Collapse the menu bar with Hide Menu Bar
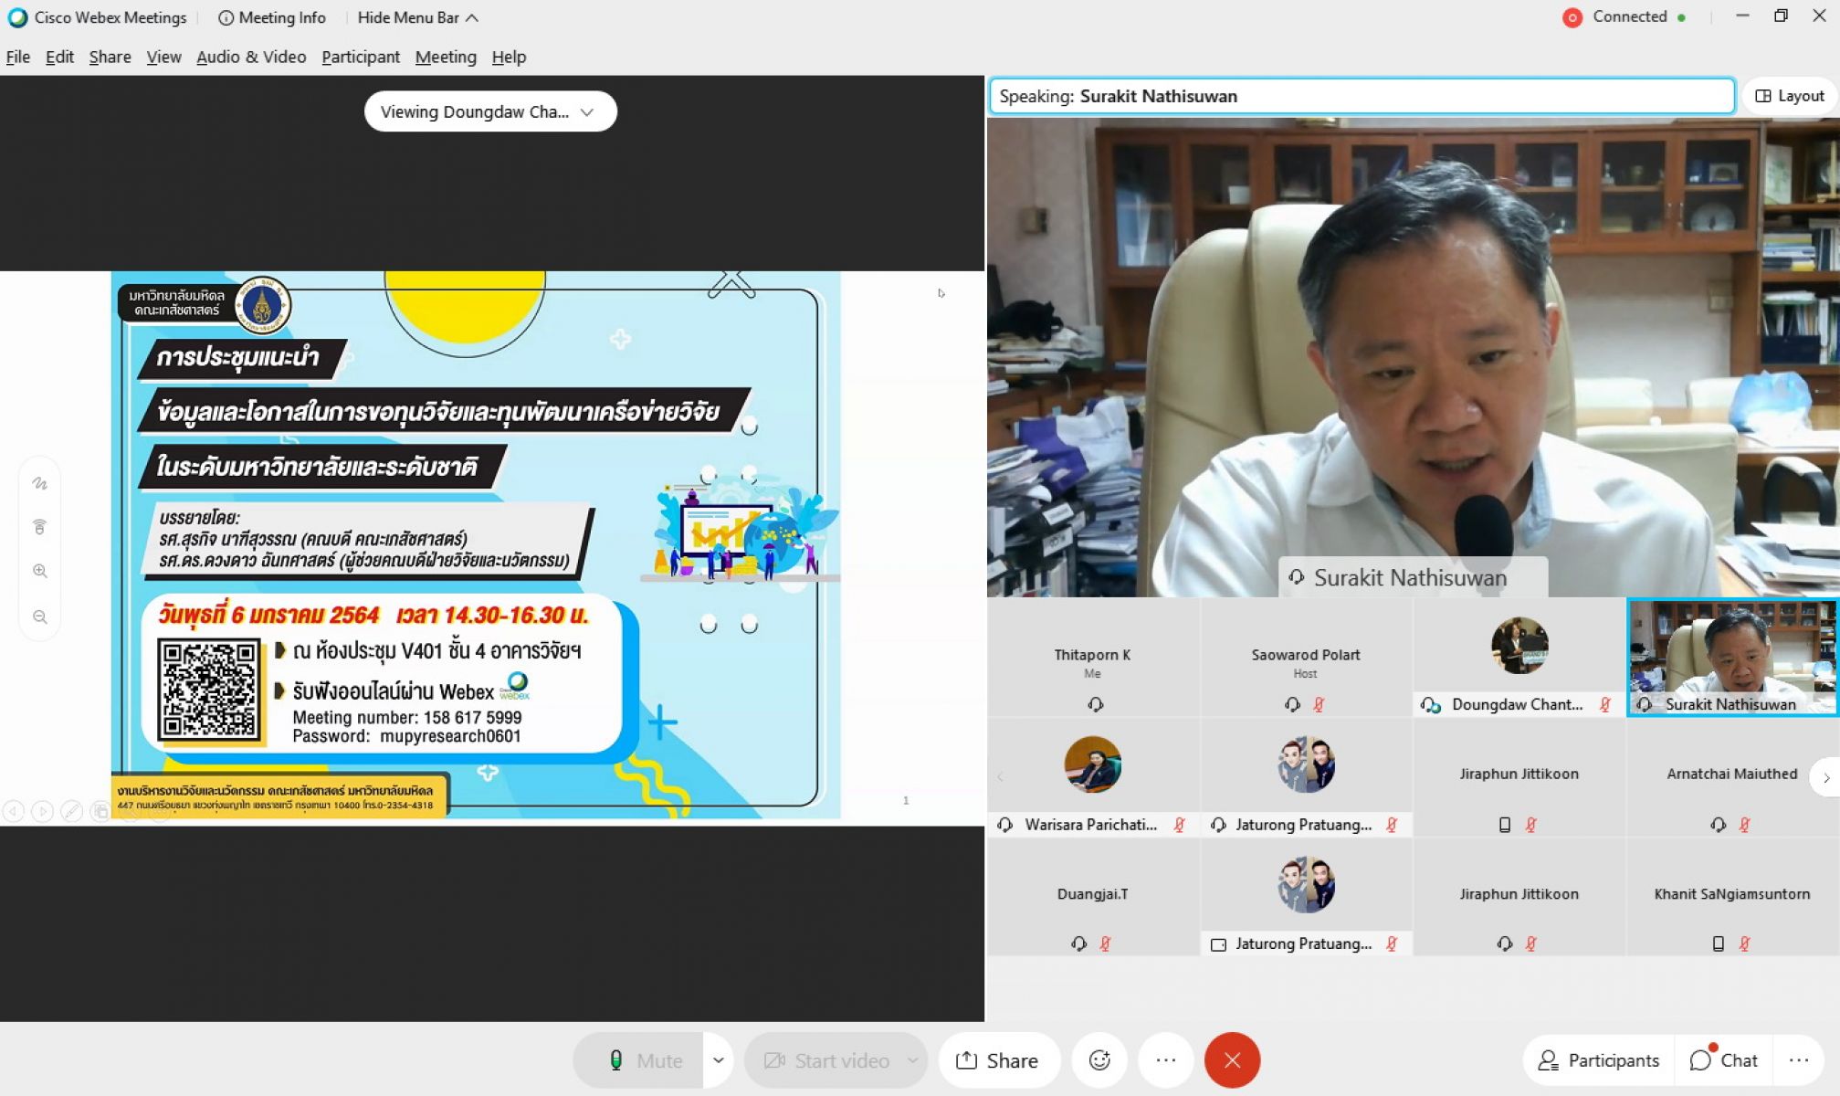Screen dimensions: 1840x1096 point(417,17)
